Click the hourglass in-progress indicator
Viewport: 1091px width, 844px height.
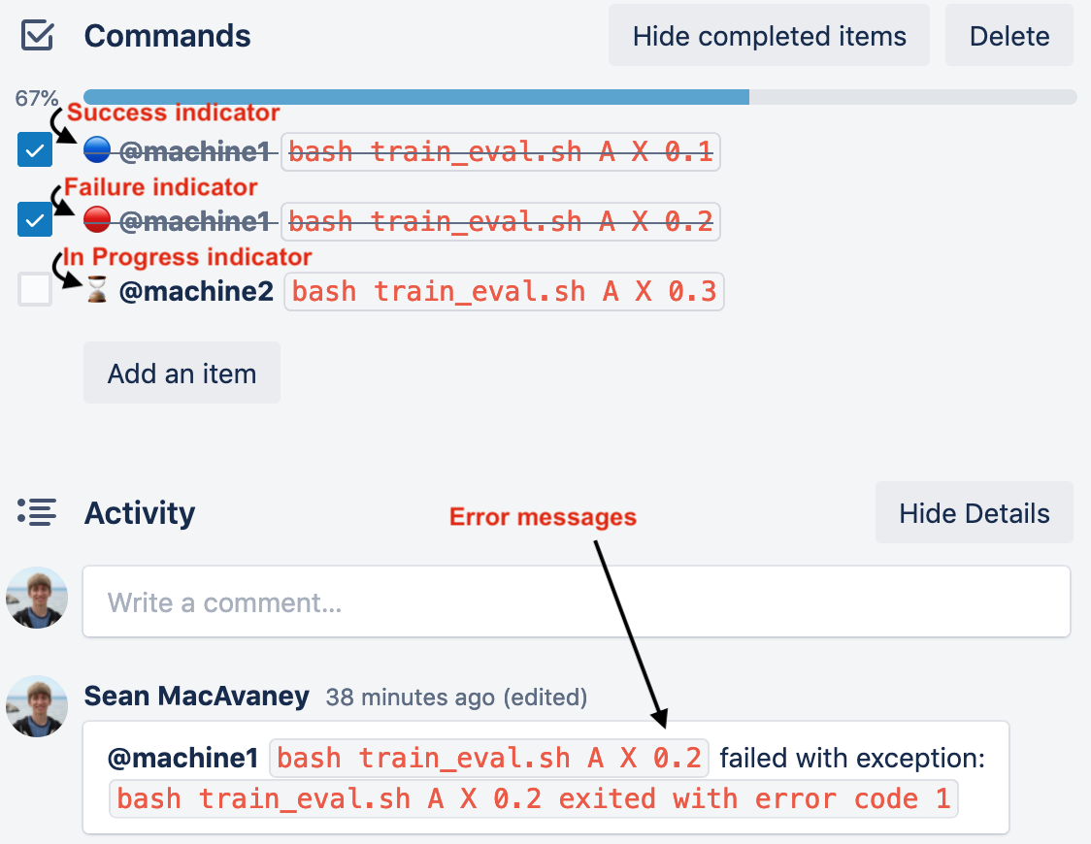pyautogui.click(x=97, y=290)
